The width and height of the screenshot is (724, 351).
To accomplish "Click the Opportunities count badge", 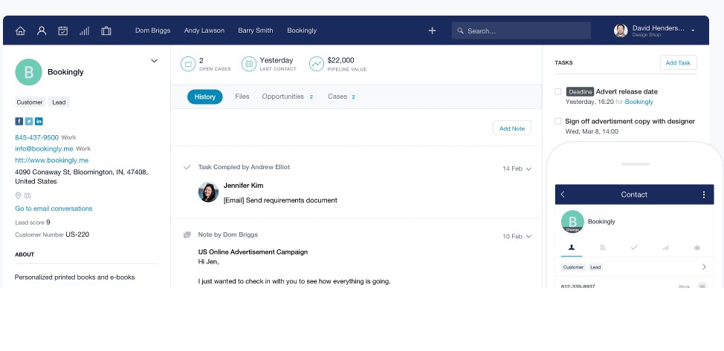I will click(311, 97).
